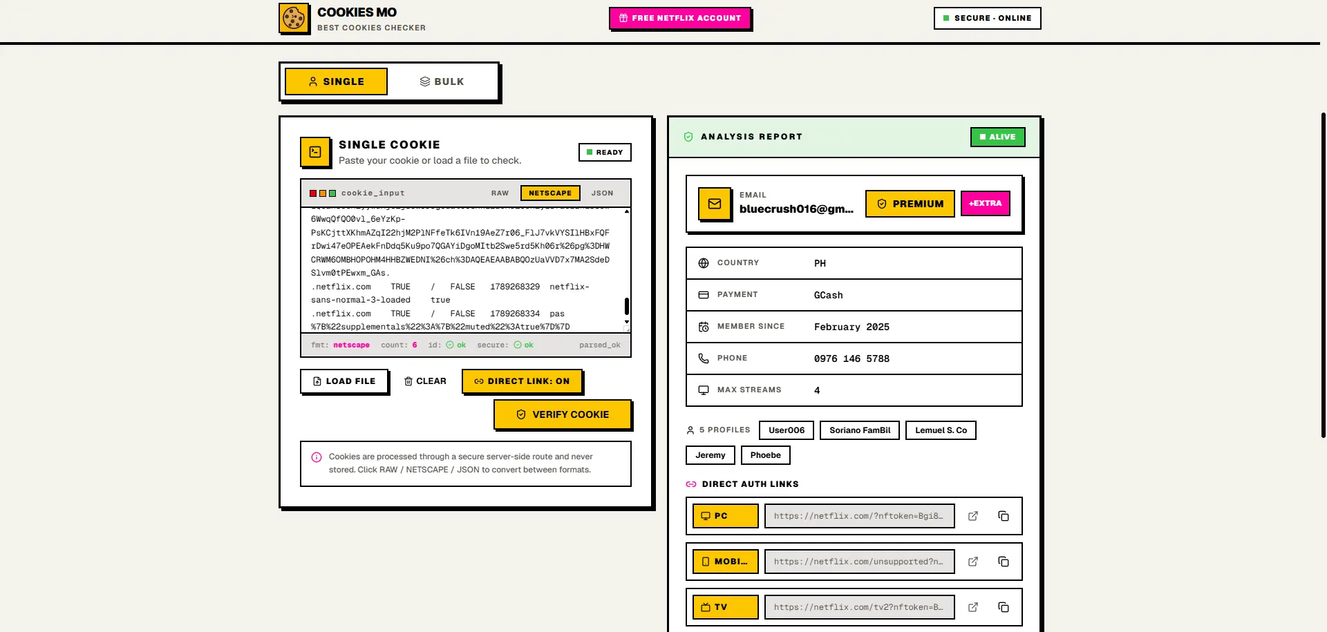
Task: Click the pink info icon in notice
Action: (317, 457)
